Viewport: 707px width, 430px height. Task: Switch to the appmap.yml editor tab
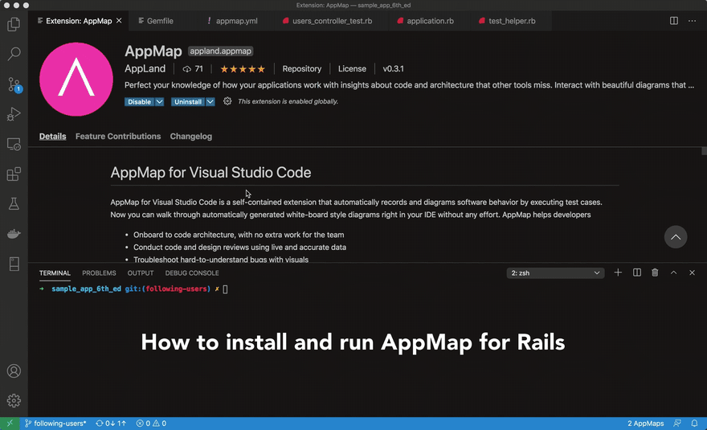click(x=232, y=21)
